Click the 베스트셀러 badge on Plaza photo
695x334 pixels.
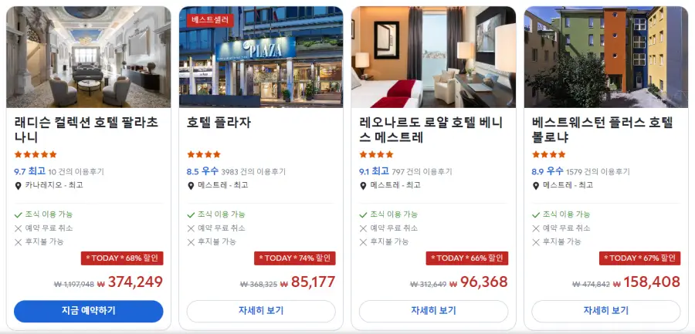(x=210, y=20)
